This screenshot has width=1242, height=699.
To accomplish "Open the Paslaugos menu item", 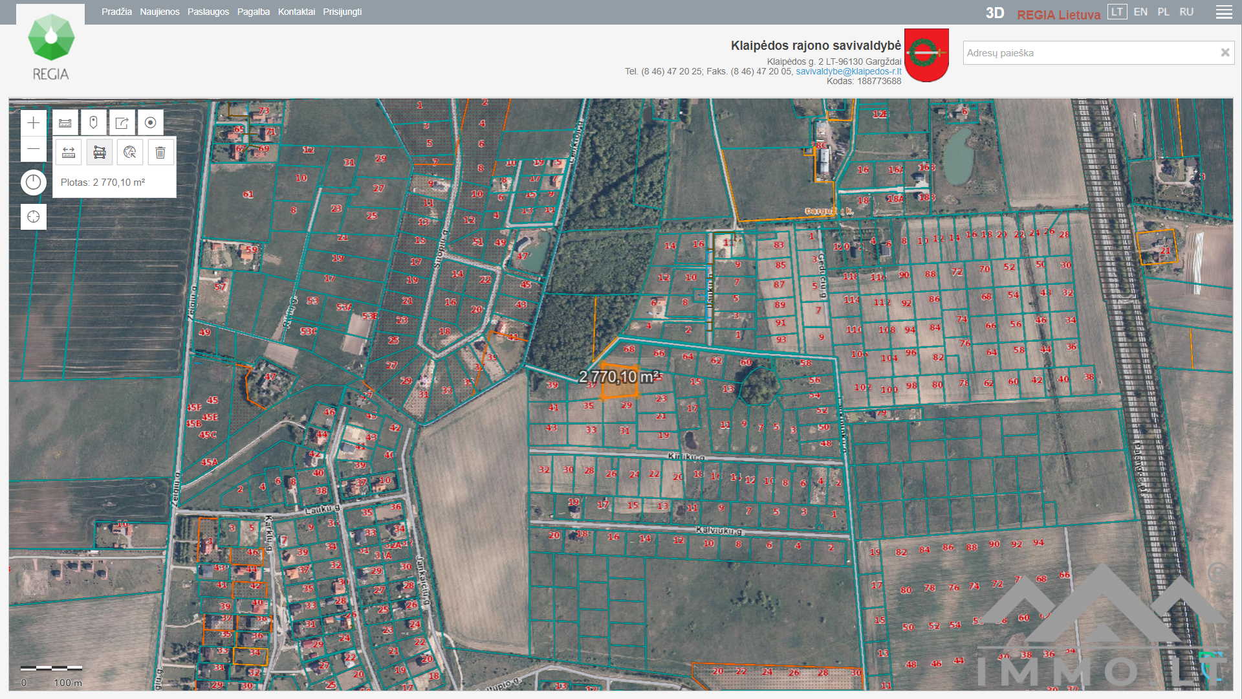I will click(x=208, y=12).
